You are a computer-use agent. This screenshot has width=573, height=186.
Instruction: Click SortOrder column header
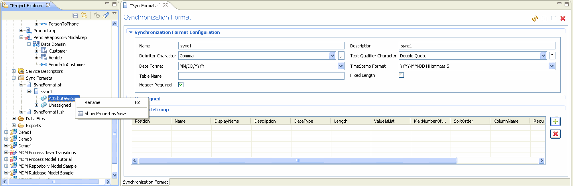(x=471, y=121)
